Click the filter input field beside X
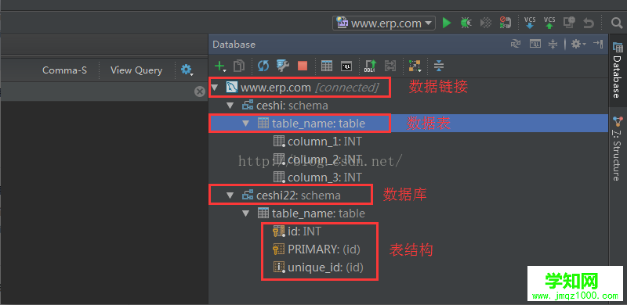Image resolution: width=627 pixels, height=305 pixels. (96, 91)
